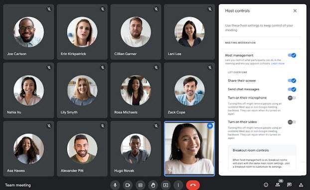Select Cillian Garner's avatar
310x190 pixels.
136,32
